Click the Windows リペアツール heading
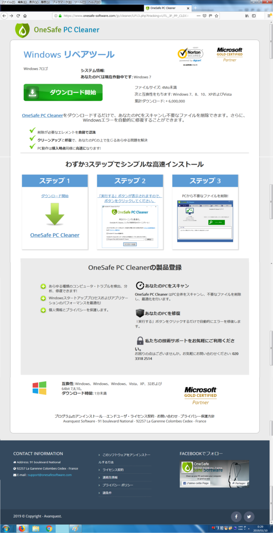 69,55
